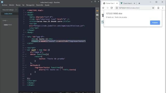
Task: Open Chrome's three-dot menu
Action: pos(163,8)
